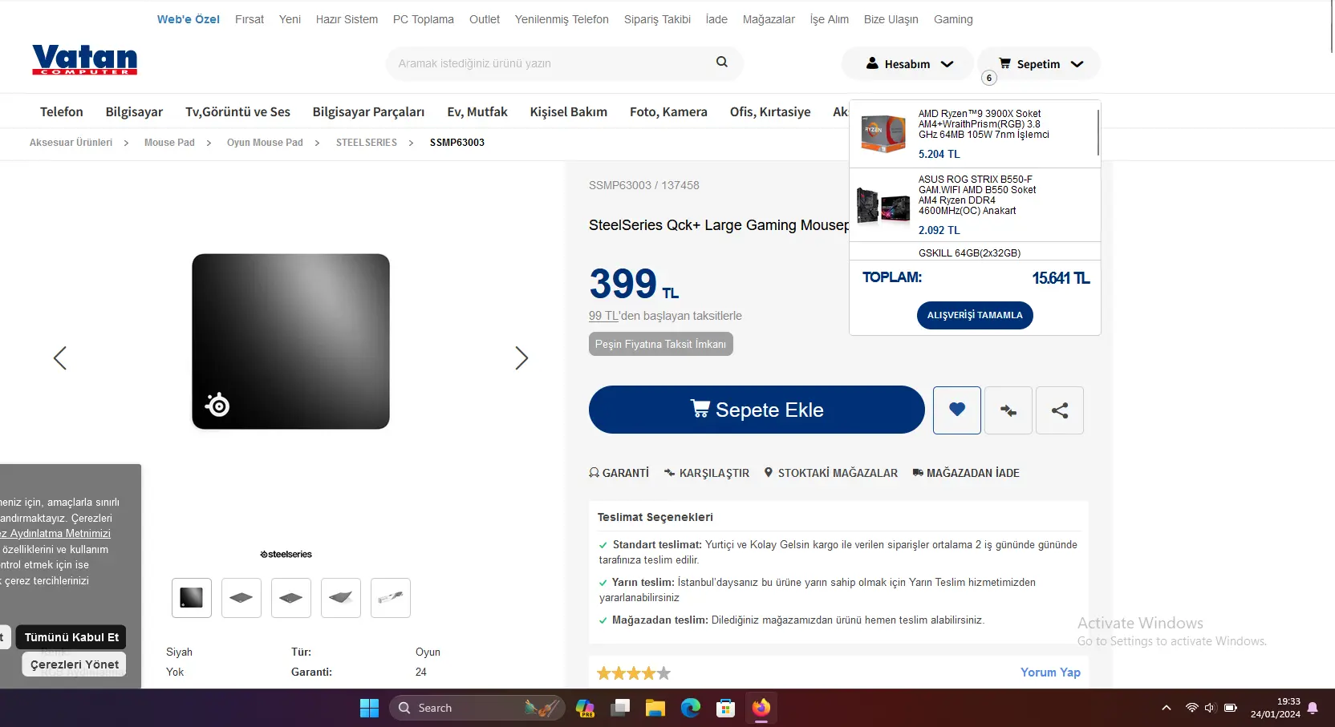Open File Explorer from the taskbar
Screen dimensions: 1335x727
[x=655, y=708]
